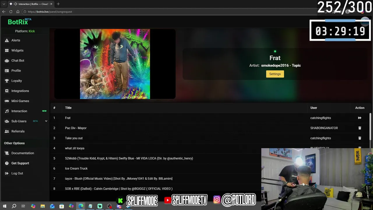Click the Action column header
Screen dimensions: 373x210
360,108
